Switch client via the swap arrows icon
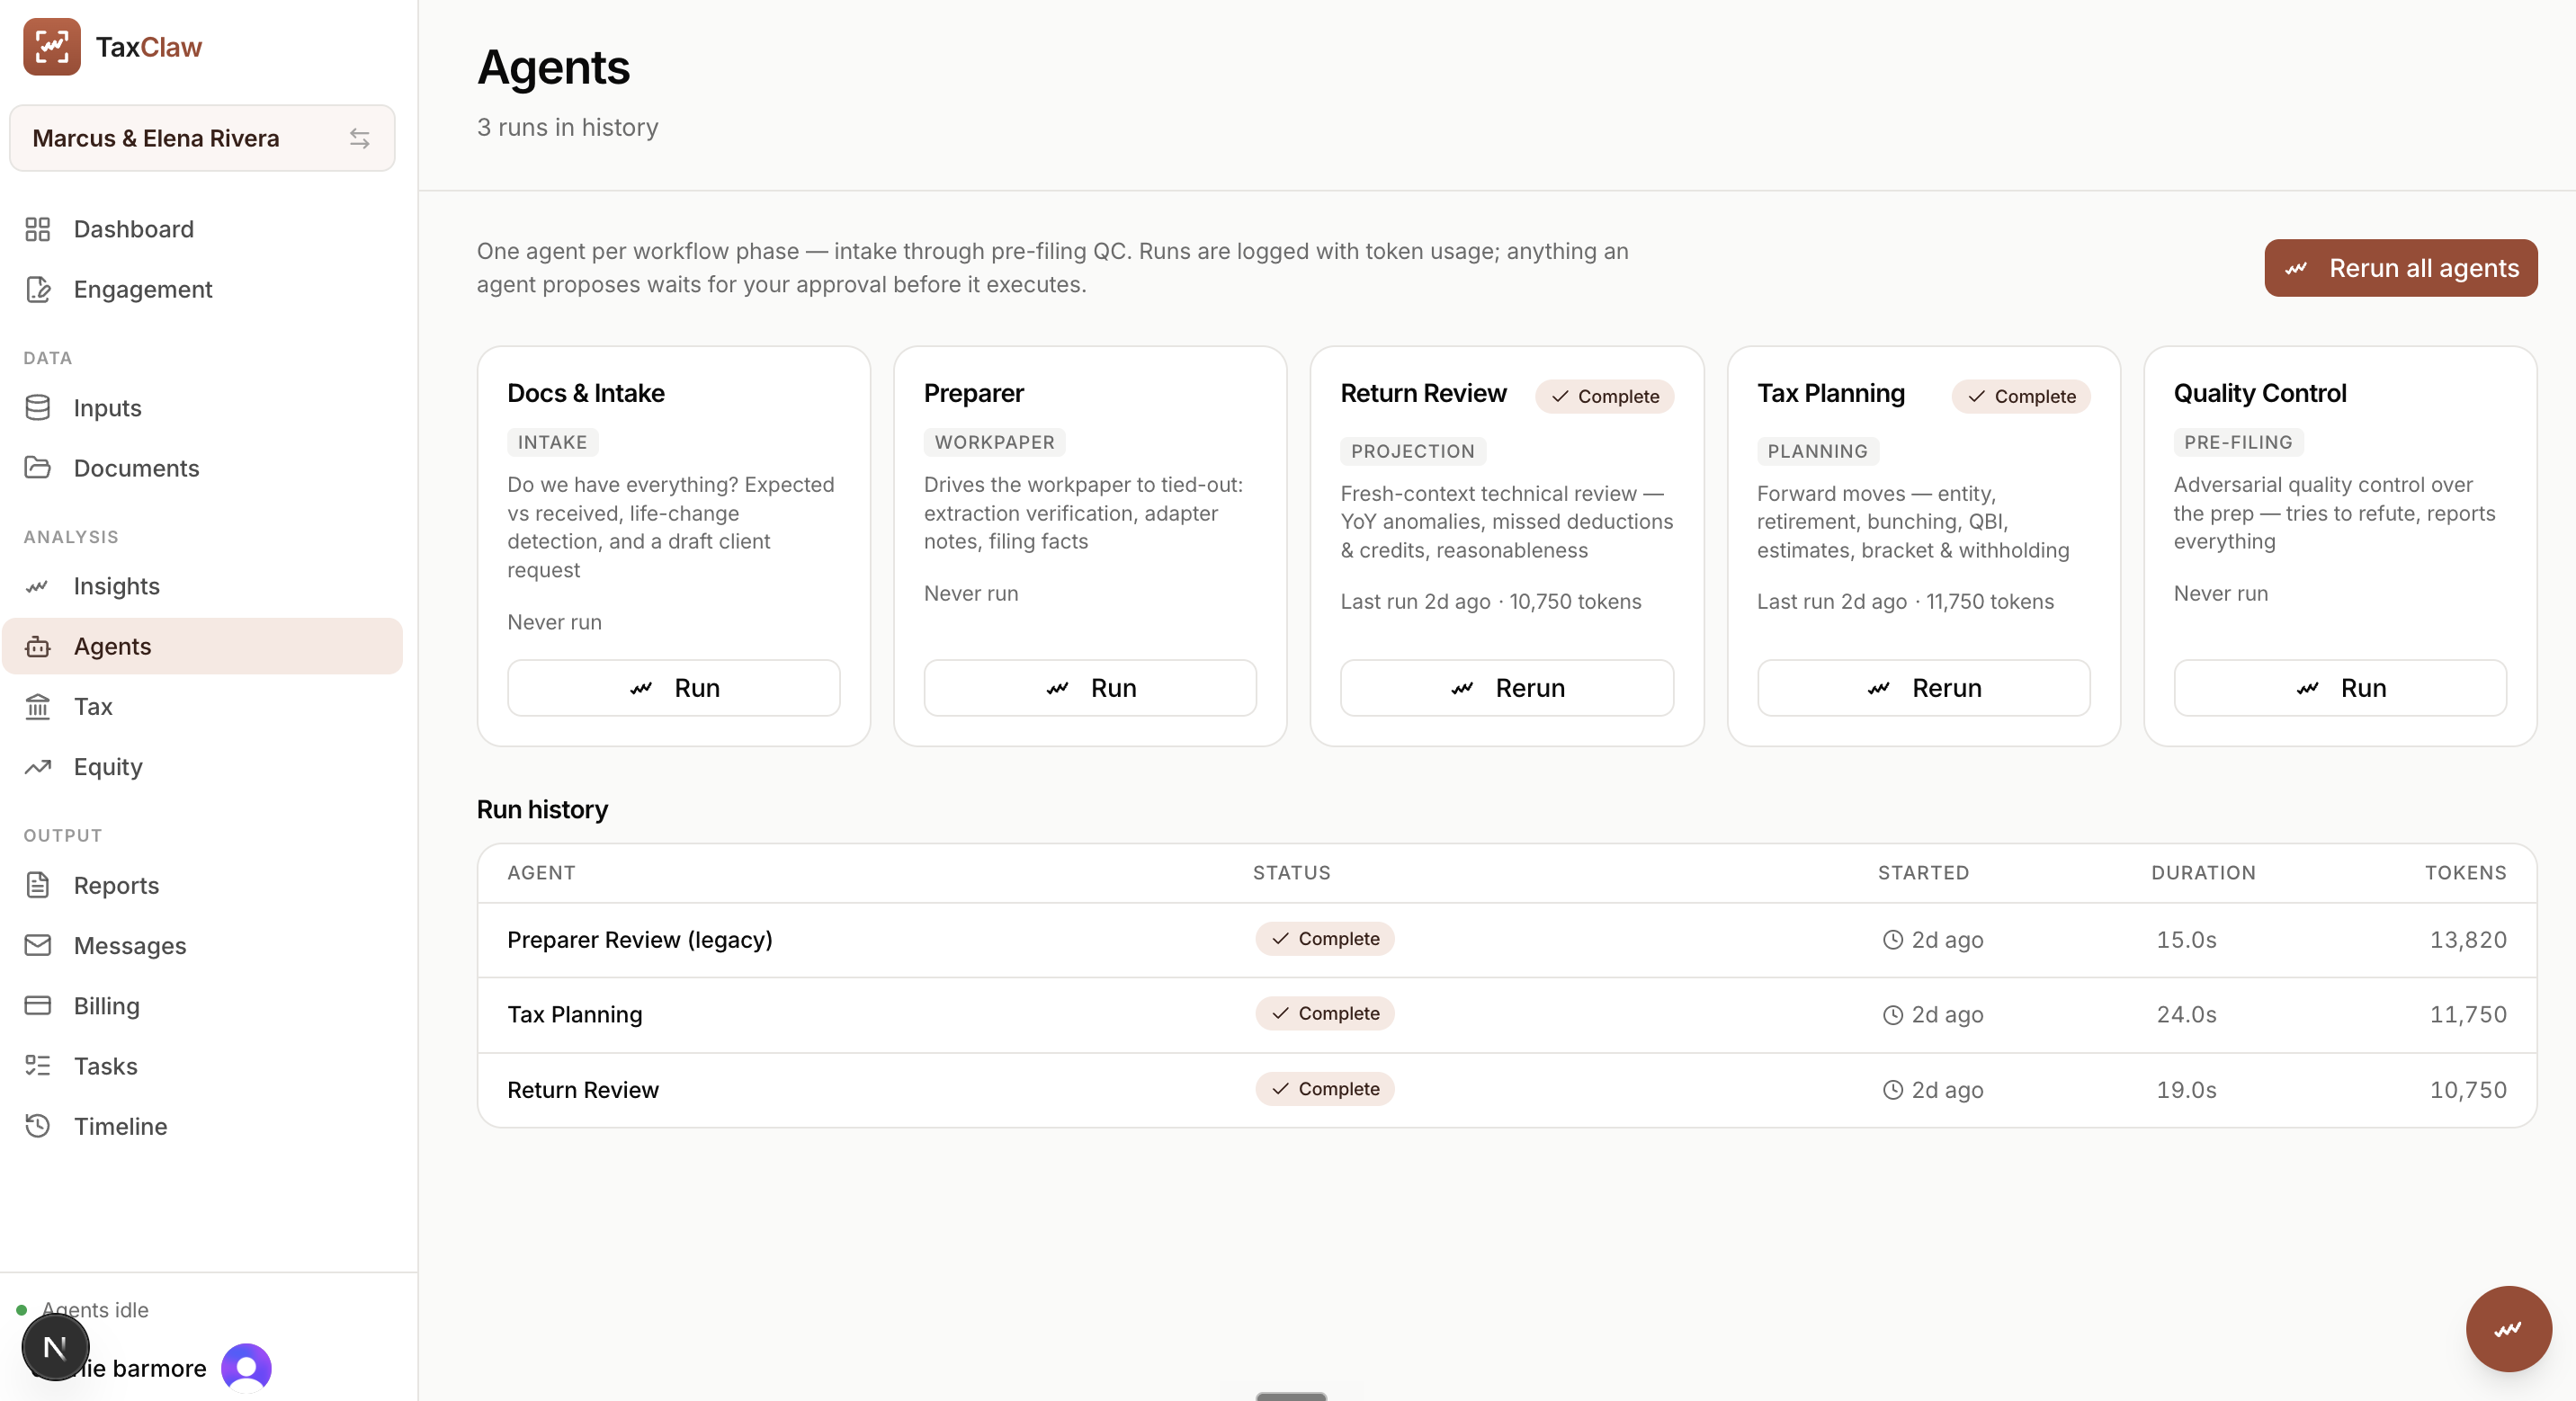 [x=359, y=139]
